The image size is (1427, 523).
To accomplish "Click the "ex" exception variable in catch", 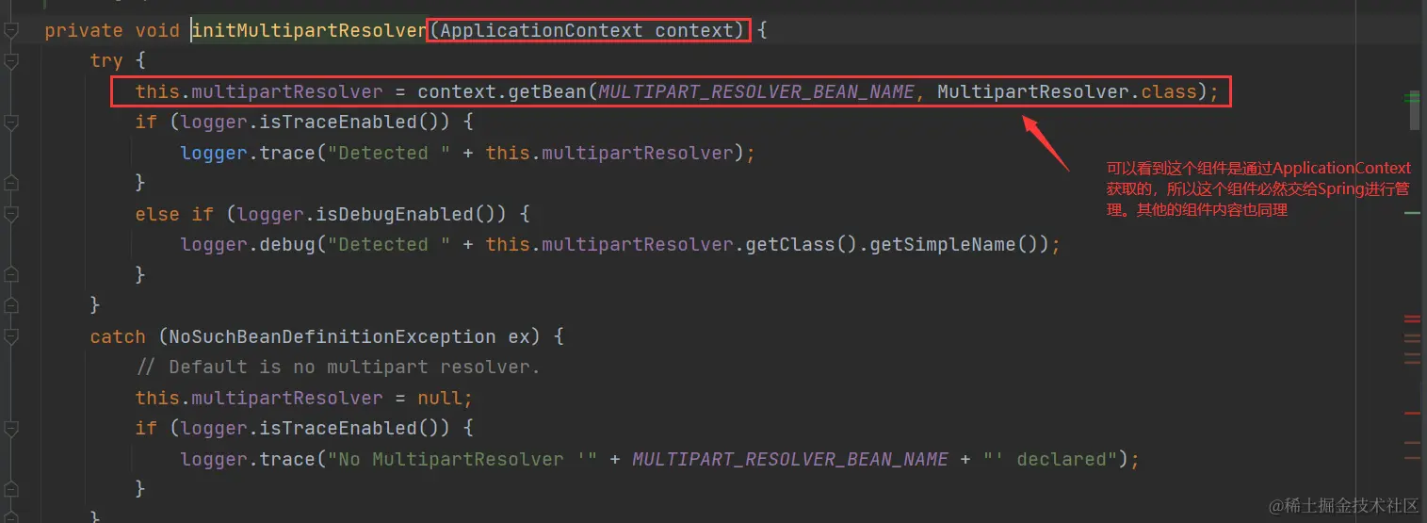I will click(519, 336).
